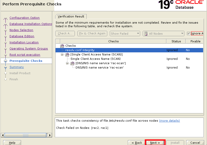Click the Help button

click(x=12, y=143)
